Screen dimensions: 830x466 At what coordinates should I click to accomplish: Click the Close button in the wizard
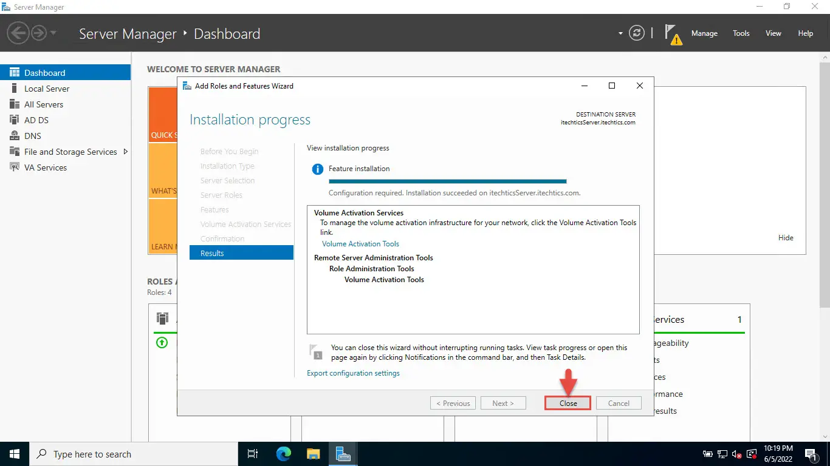tap(568, 403)
